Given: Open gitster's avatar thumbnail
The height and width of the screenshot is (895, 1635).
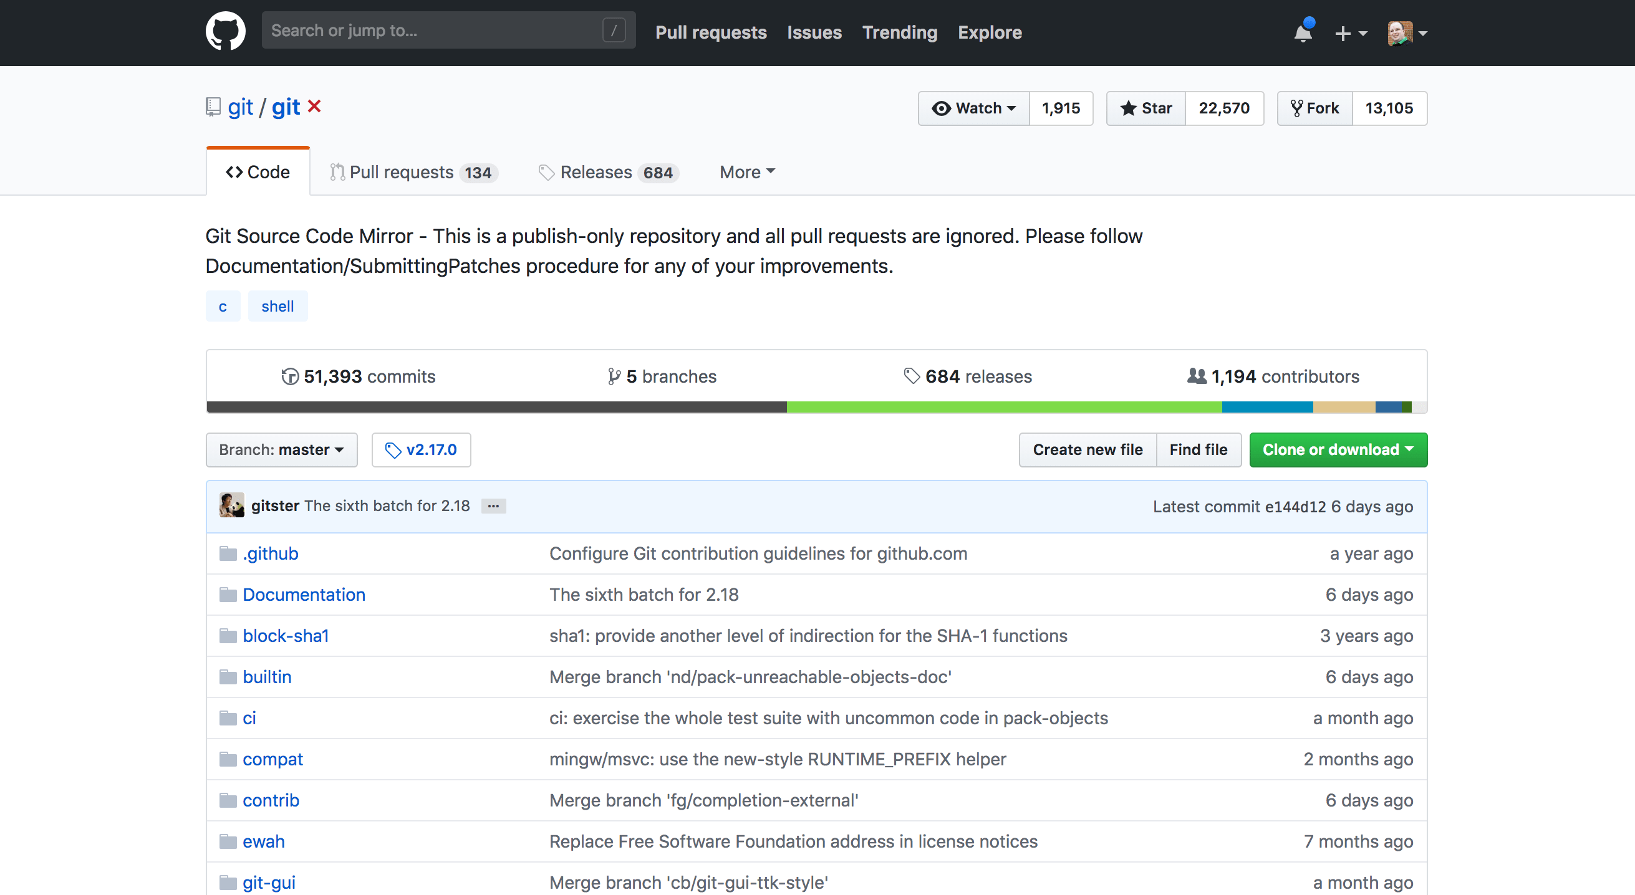Looking at the screenshot, I should pos(232,505).
